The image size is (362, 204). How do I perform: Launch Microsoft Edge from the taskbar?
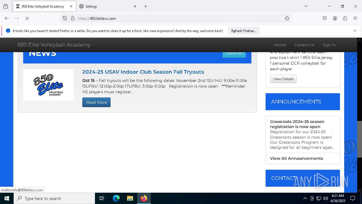116,198
